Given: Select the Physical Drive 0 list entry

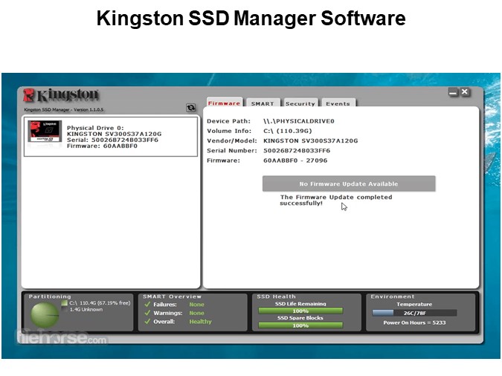Looking at the screenshot, I should pos(111,137).
